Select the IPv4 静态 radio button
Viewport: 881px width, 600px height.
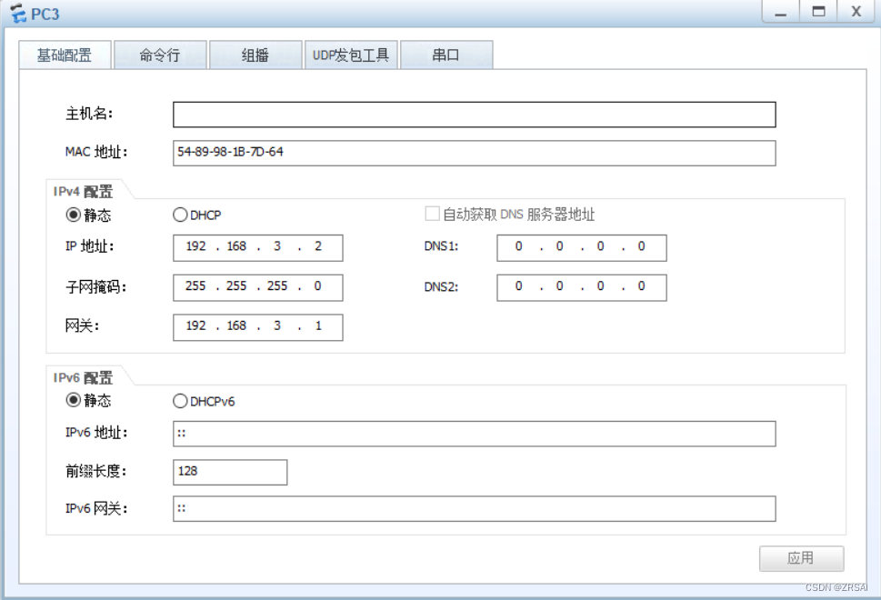point(73,215)
